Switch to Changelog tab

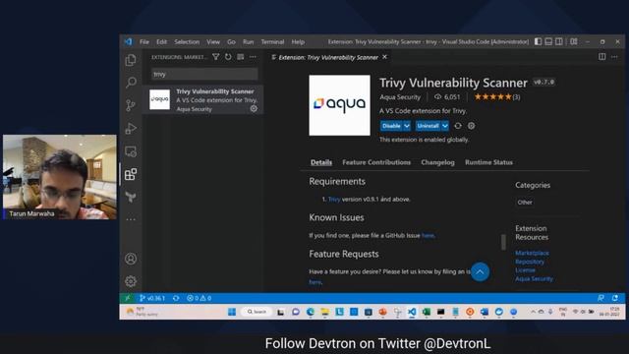pos(437,162)
